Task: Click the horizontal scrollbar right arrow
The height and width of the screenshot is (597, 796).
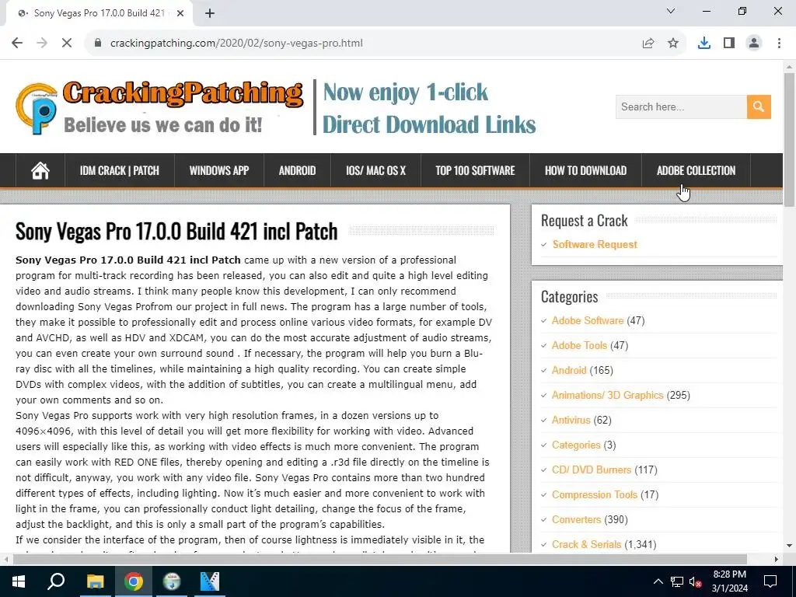Action: click(777, 559)
